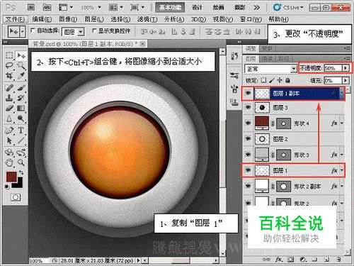The height and width of the screenshot is (266, 354).
Task: Swap foreground and background colors
Action: (x=21, y=172)
